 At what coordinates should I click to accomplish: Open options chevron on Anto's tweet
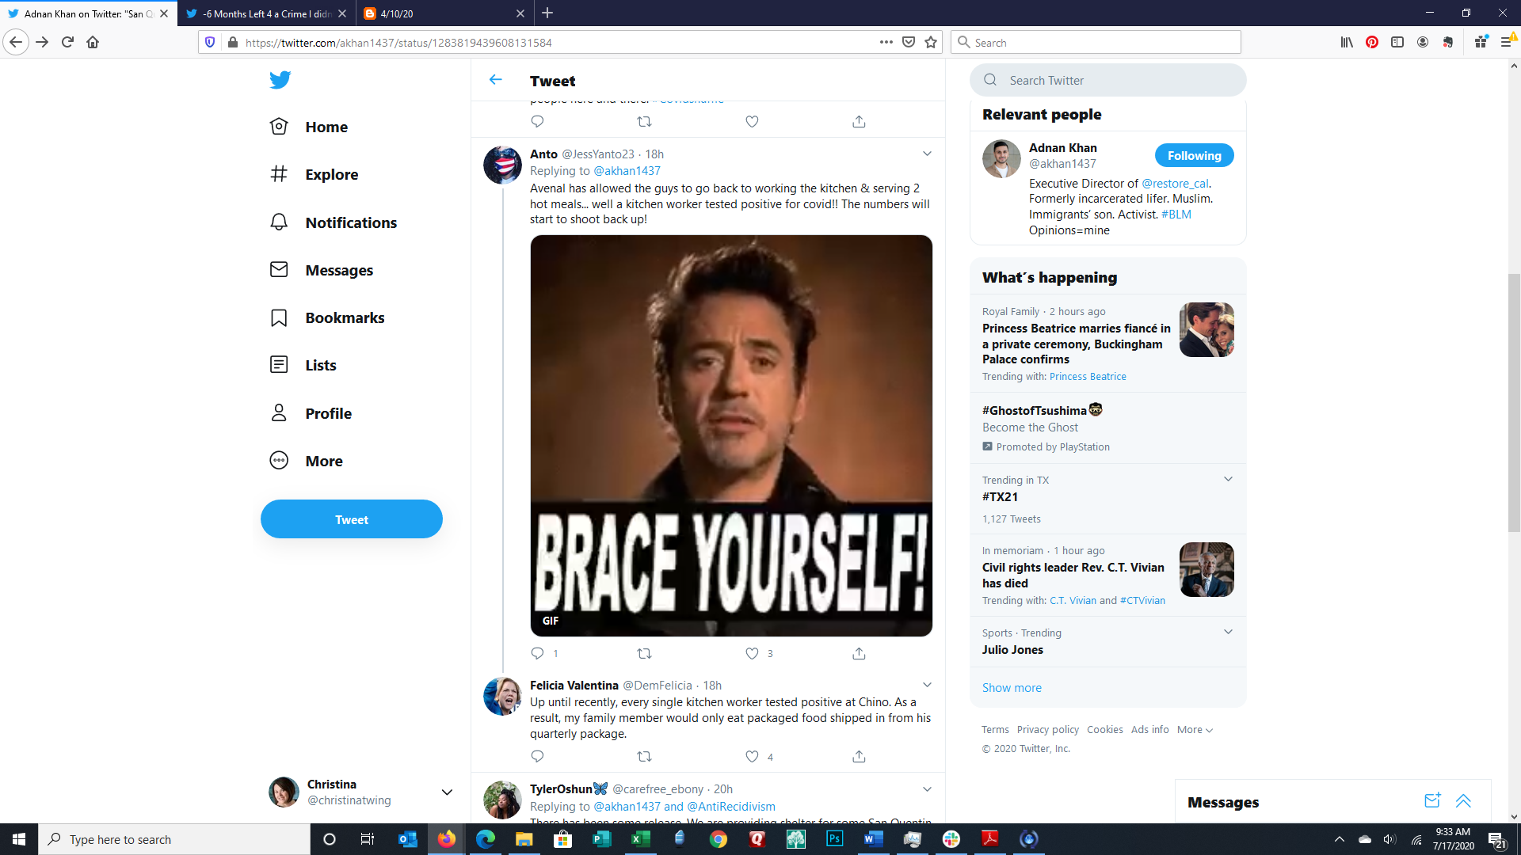927,154
